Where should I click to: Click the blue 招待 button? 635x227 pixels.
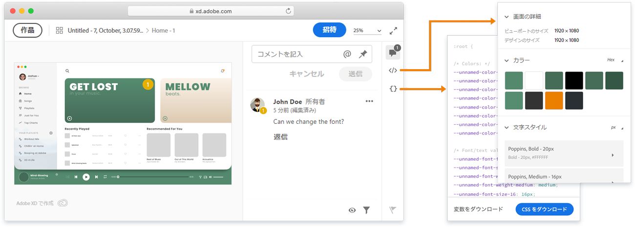[x=330, y=30]
